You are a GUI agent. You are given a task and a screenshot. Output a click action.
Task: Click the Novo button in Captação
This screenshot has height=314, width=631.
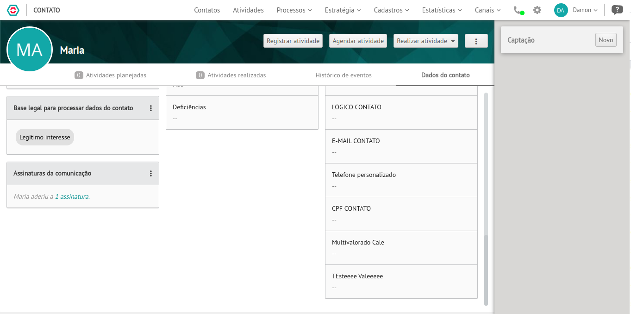(x=606, y=40)
